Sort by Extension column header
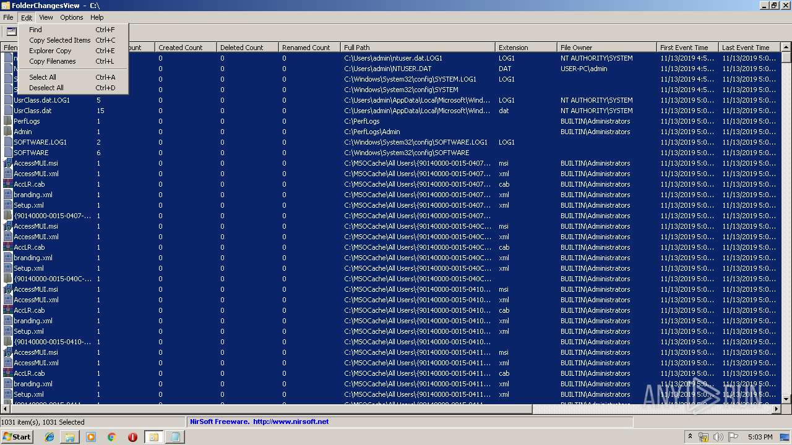The width and height of the screenshot is (792, 445). click(526, 48)
